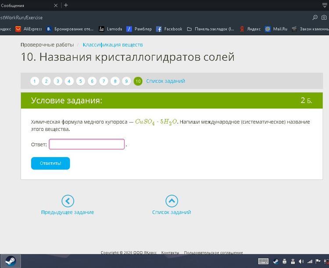329x268 pixels.
Task: Open the Контакты footer link
Action: pos(170,253)
